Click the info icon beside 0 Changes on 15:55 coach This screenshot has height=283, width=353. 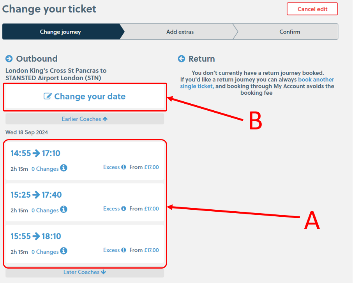(x=64, y=251)
